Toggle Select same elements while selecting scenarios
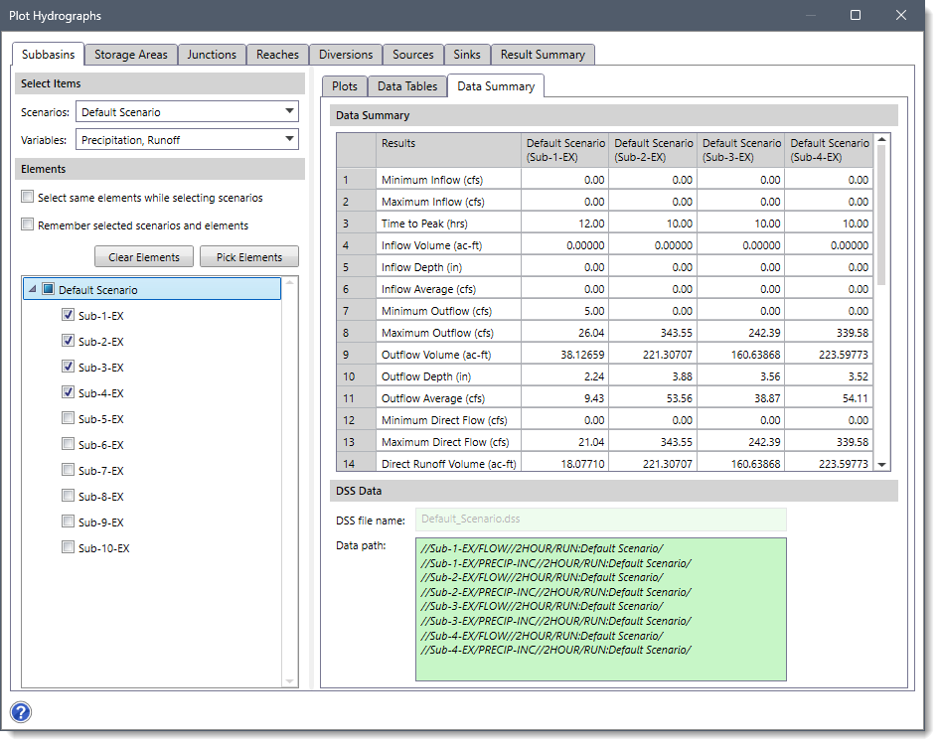 28,197
